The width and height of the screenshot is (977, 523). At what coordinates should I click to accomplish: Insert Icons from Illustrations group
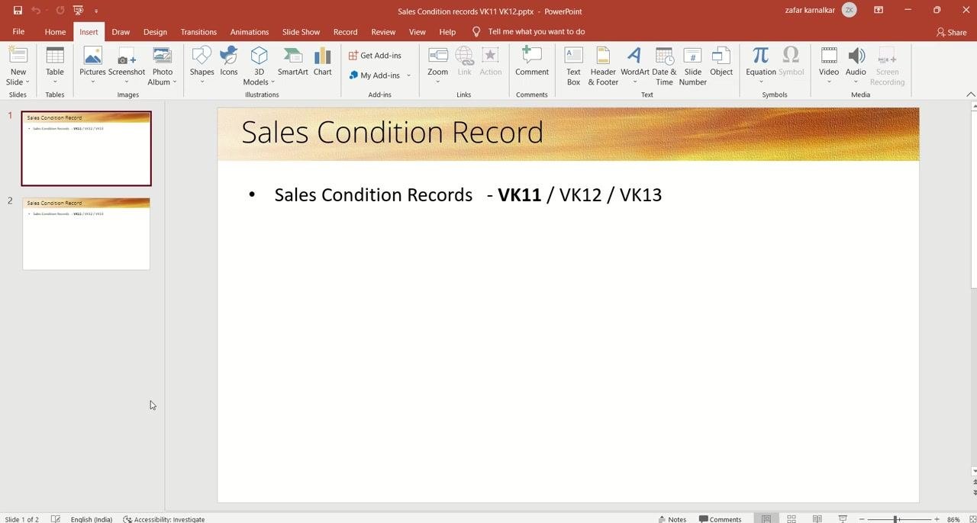tap(229, 61)
